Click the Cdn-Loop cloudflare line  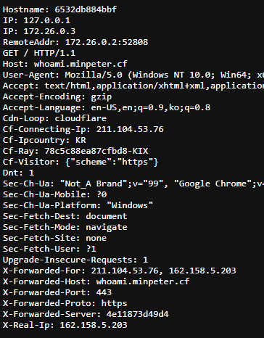tap(54, 118)
